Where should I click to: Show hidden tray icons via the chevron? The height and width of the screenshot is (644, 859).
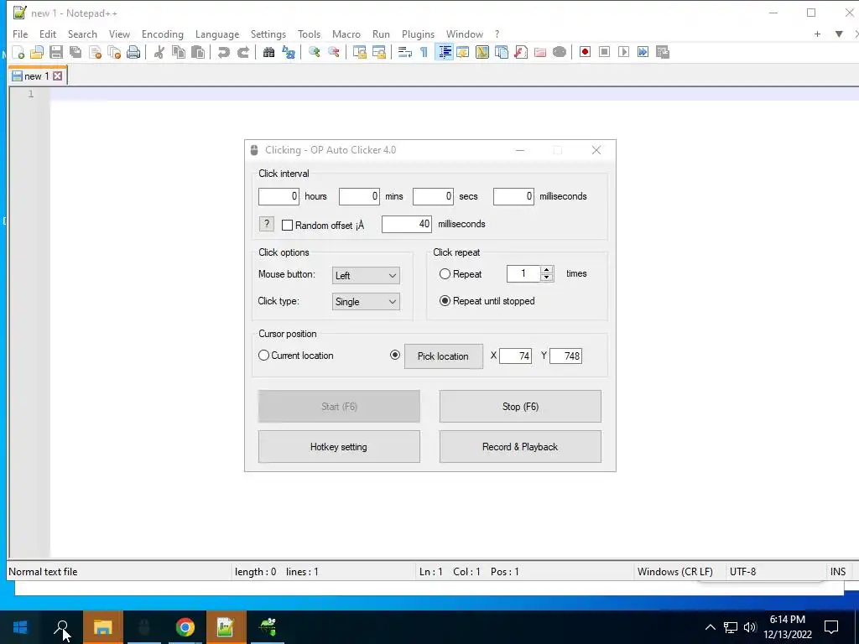click(x=710, y=627)
